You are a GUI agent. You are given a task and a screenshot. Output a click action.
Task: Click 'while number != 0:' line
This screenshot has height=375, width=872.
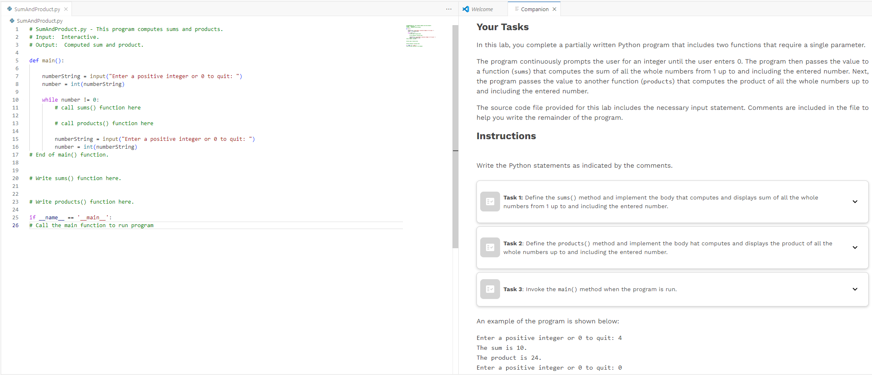point(71,100)
